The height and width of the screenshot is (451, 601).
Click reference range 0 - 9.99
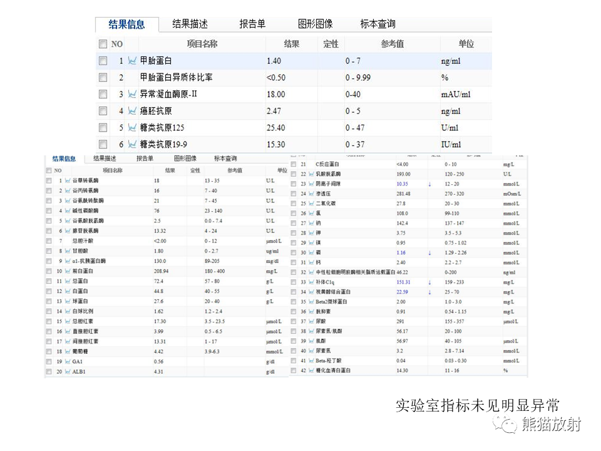(358, 78)
